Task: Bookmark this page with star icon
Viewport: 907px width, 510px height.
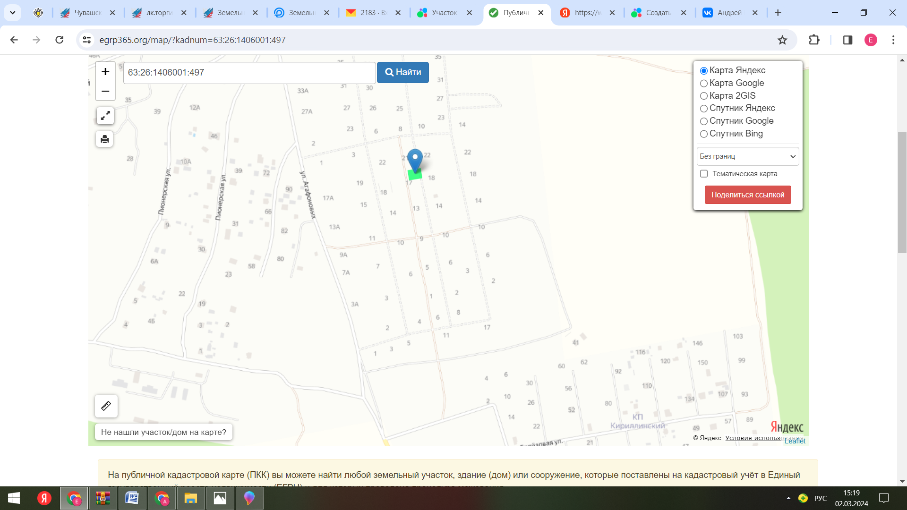Action: [782, 40]
